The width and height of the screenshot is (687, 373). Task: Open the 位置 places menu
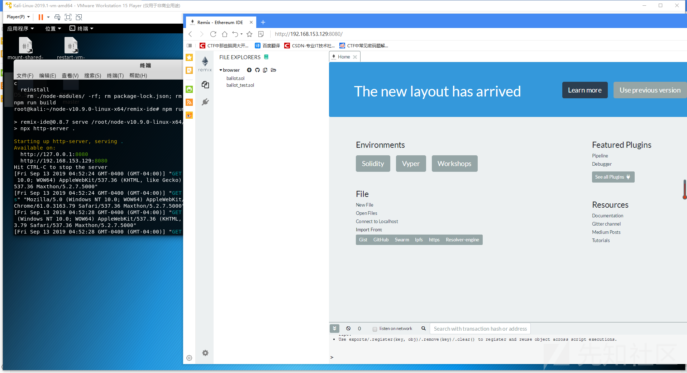pyautogui.click(x=53, y=29)
